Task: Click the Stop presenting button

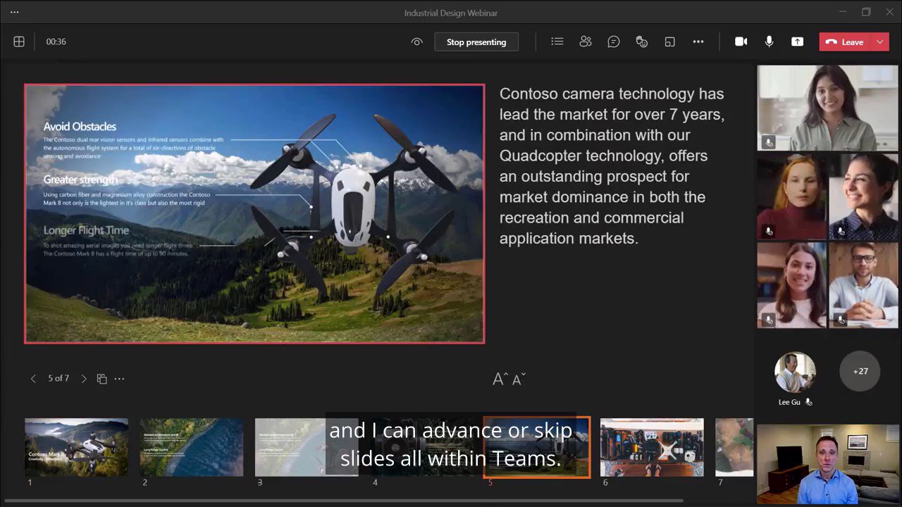Action: (476, 42)
